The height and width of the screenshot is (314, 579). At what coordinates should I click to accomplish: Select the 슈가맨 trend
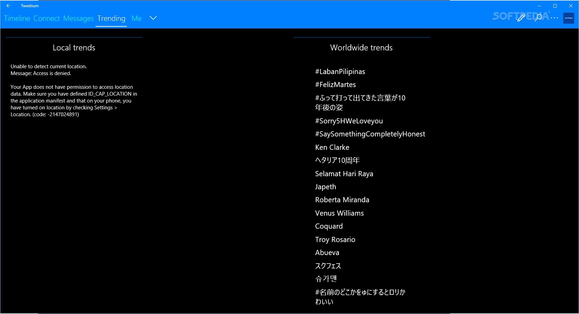326,279
